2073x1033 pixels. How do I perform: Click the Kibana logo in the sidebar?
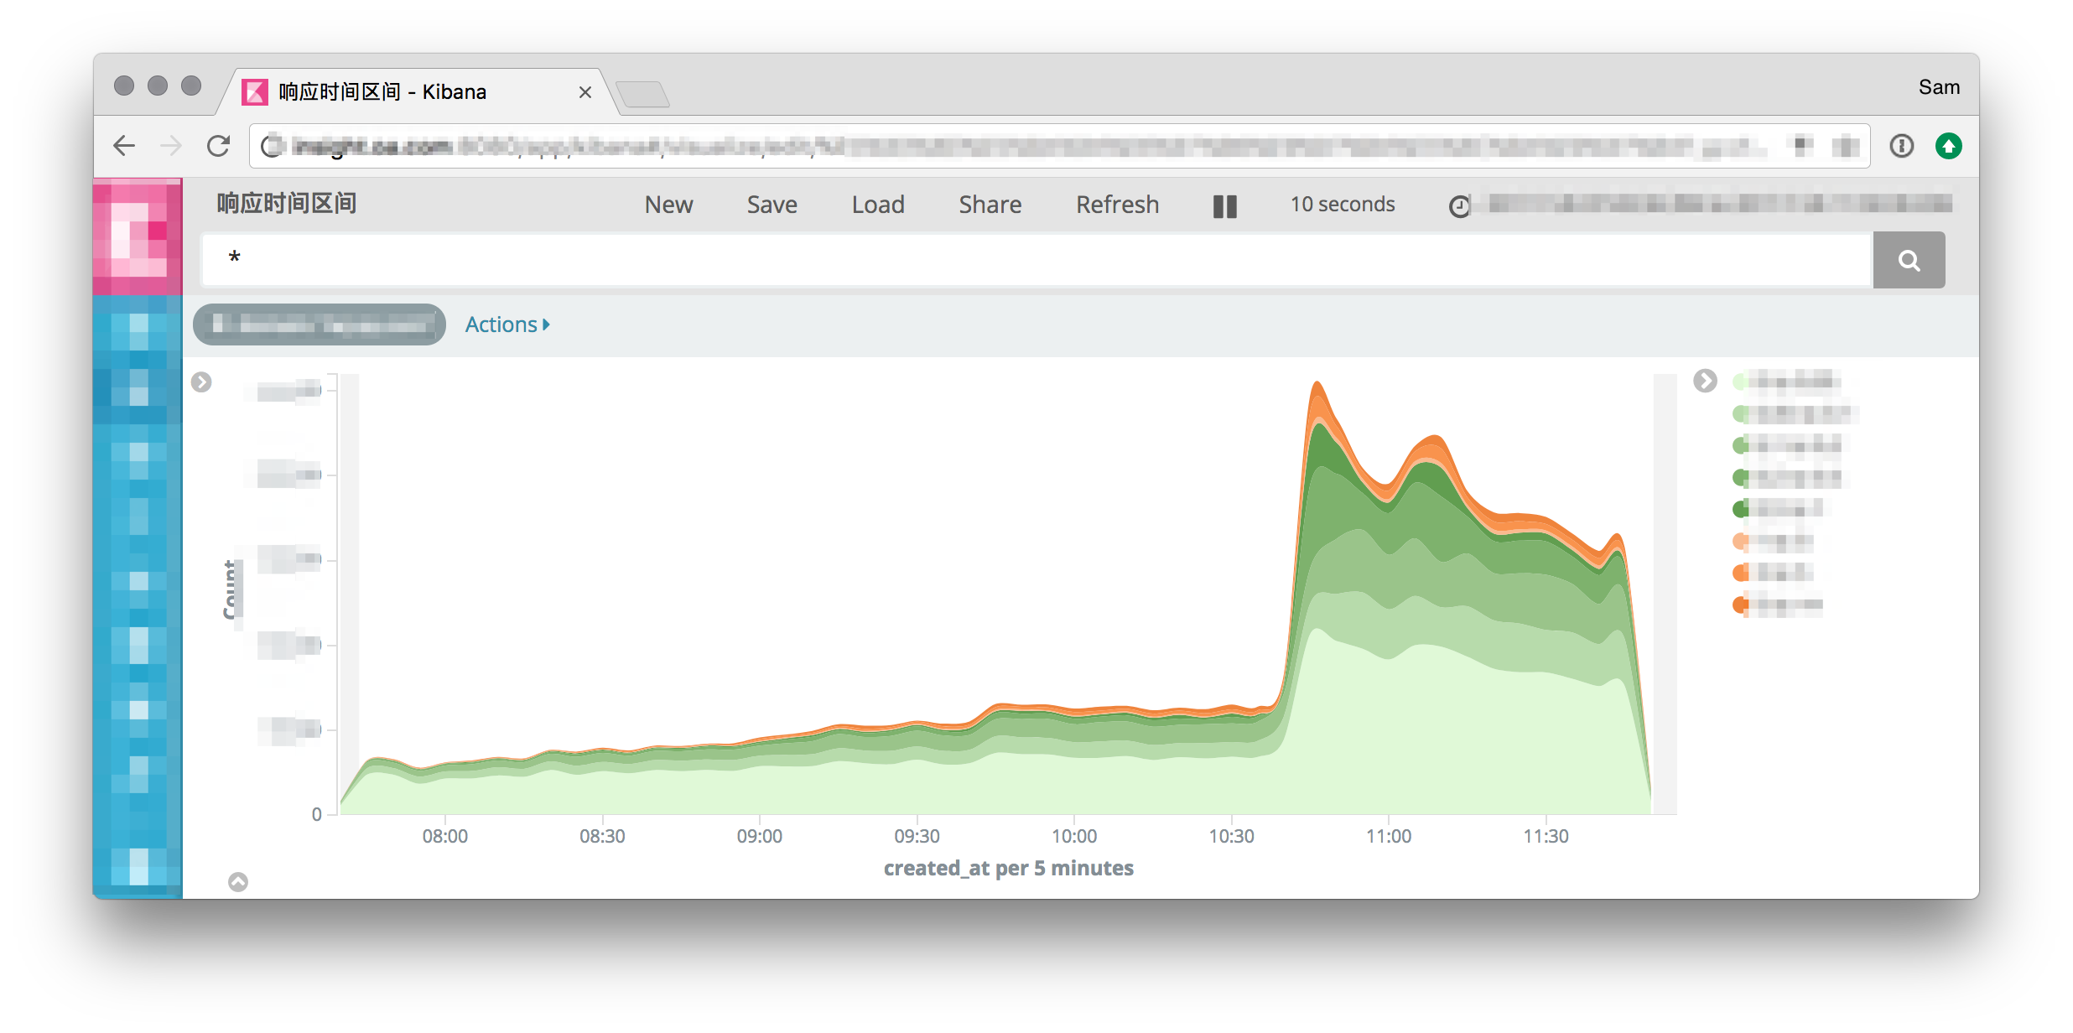(x=138, y=236)
